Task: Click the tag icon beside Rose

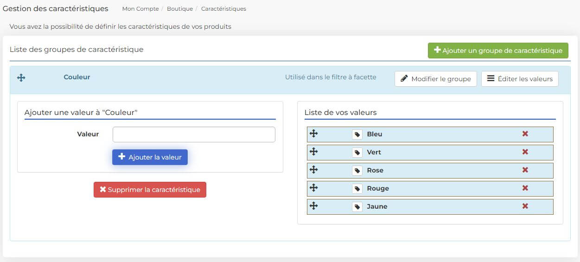Action: point(357,171)
